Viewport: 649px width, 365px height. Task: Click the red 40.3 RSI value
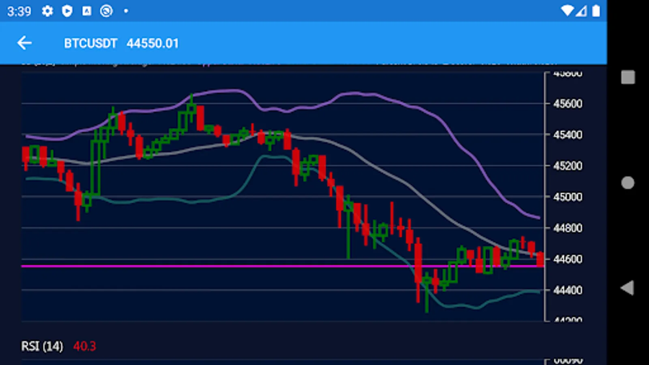84,346
